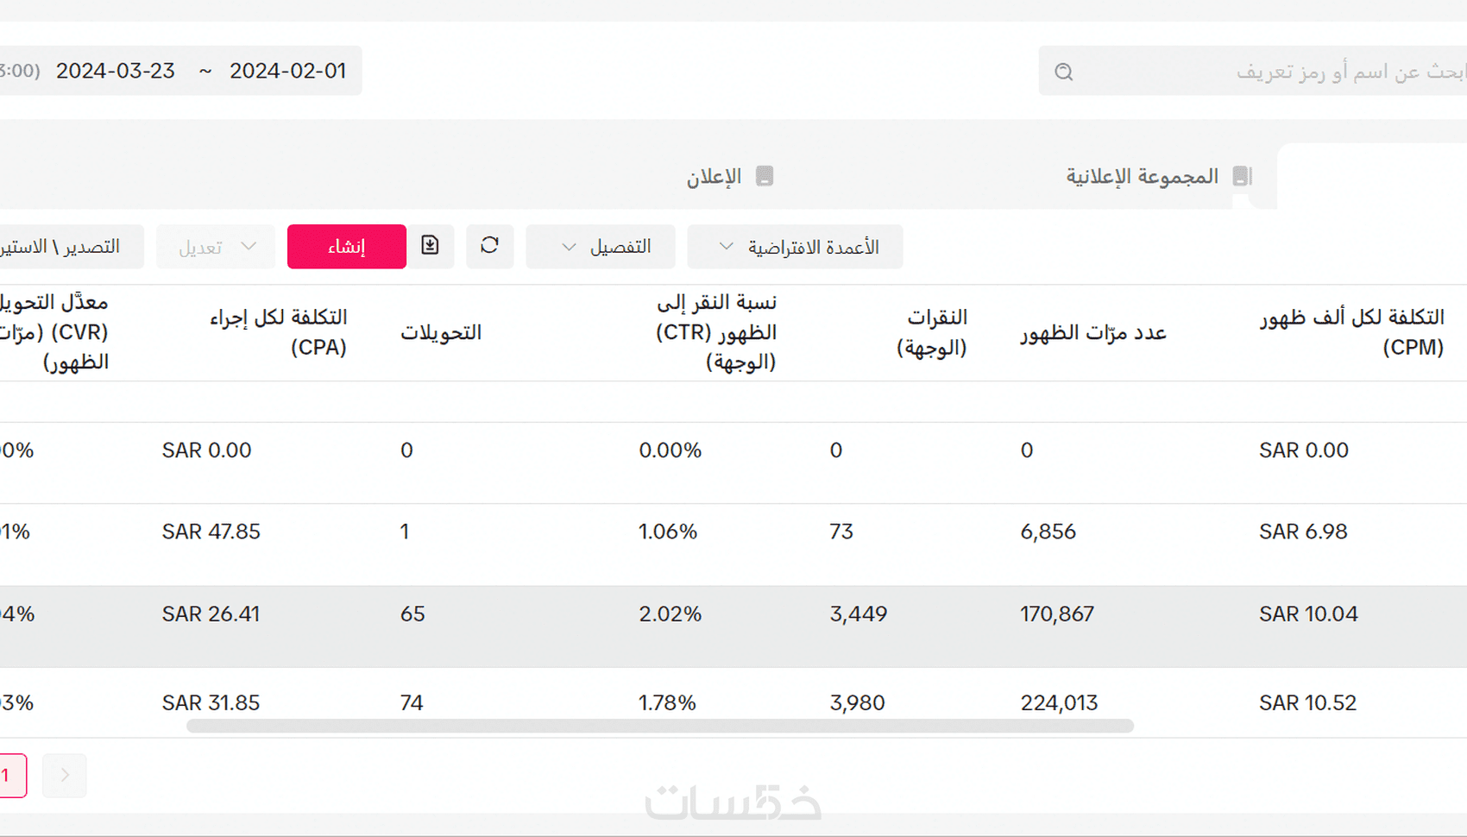This screenshot has width=1467, height=837.
Task: Open the تعديل edit dropdown
Action: [216, 247]
